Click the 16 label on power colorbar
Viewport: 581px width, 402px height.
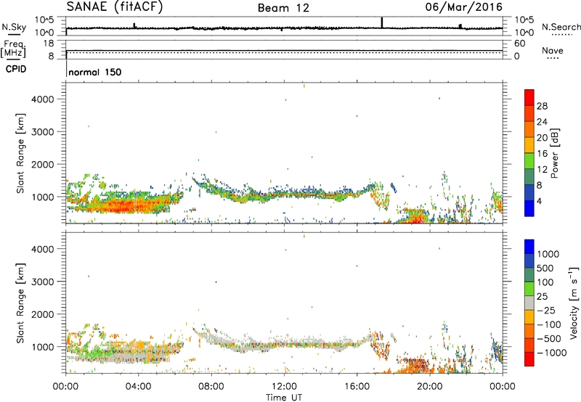pyautogui.click(x=542, y=154)
